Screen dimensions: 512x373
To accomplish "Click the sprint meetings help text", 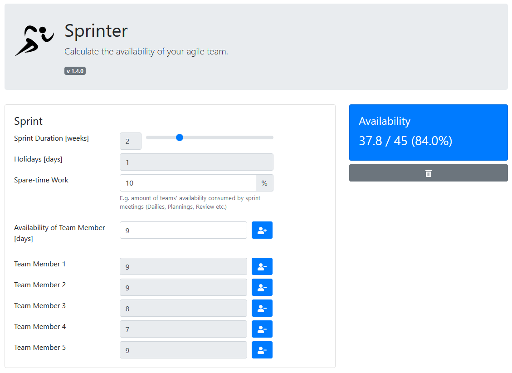I will [x=190, y=202].
